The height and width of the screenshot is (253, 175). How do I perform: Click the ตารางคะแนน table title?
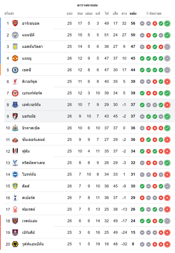(87, 5)
